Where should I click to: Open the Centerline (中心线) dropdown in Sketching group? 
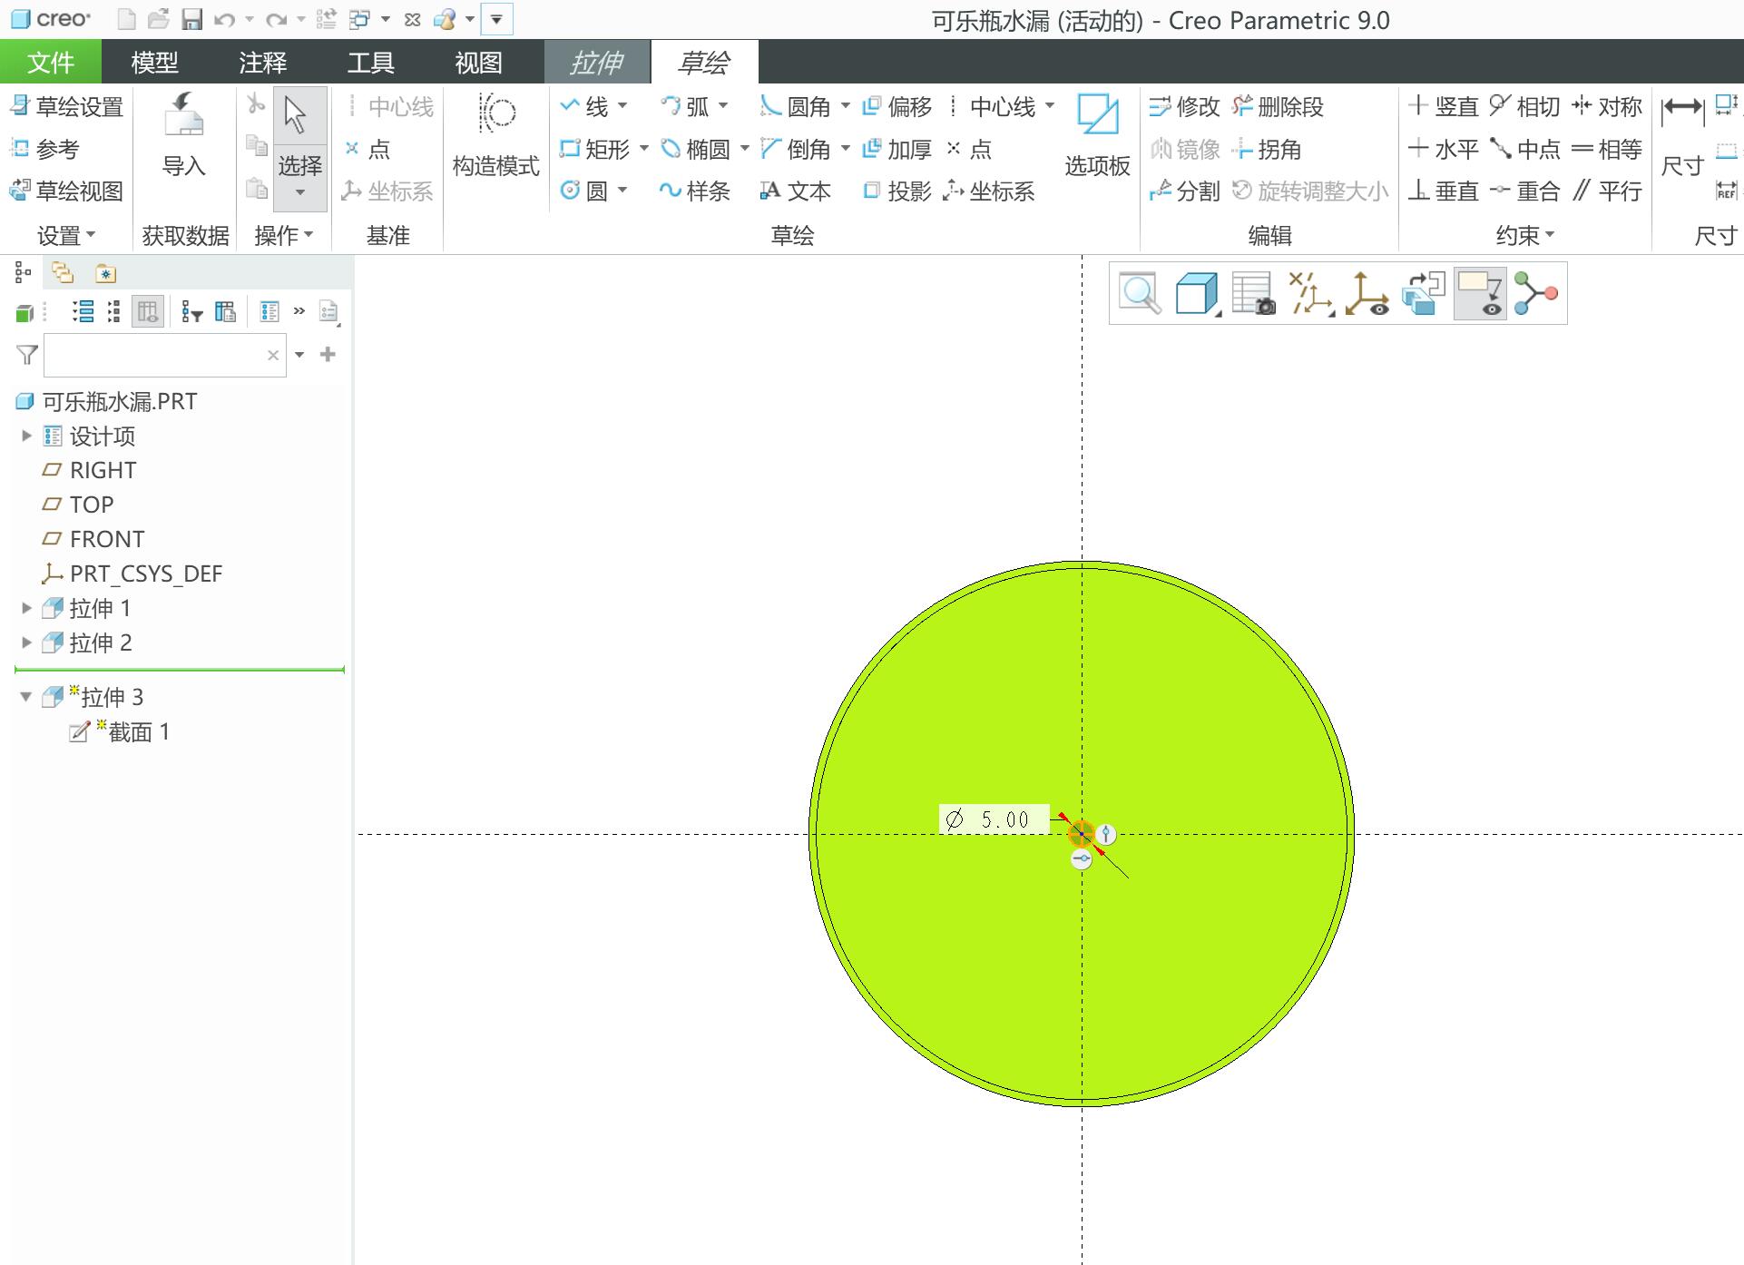[x=1050, y=107]
